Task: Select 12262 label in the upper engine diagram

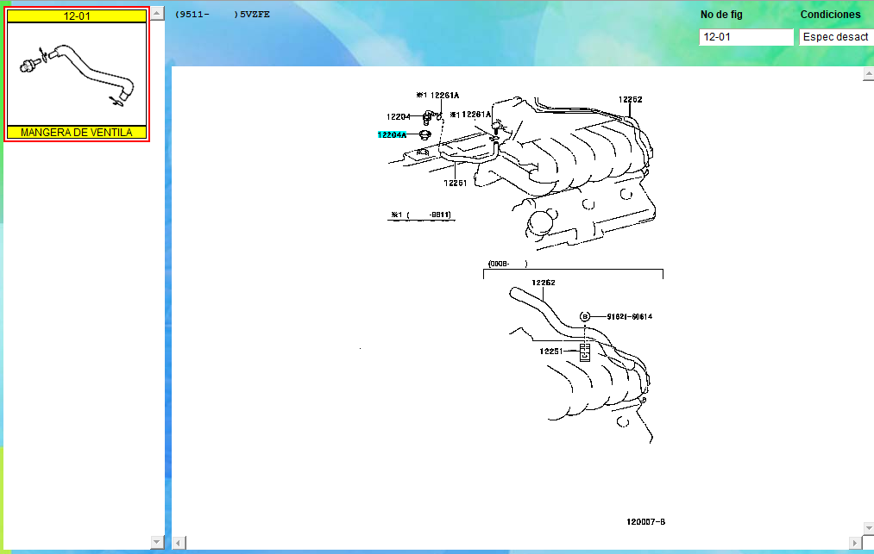Action: click(630, 99)
